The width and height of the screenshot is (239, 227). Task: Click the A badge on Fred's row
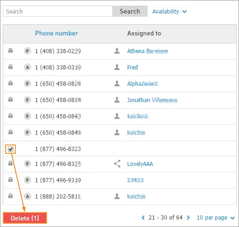pyautogui.click(x=27, y=68)
